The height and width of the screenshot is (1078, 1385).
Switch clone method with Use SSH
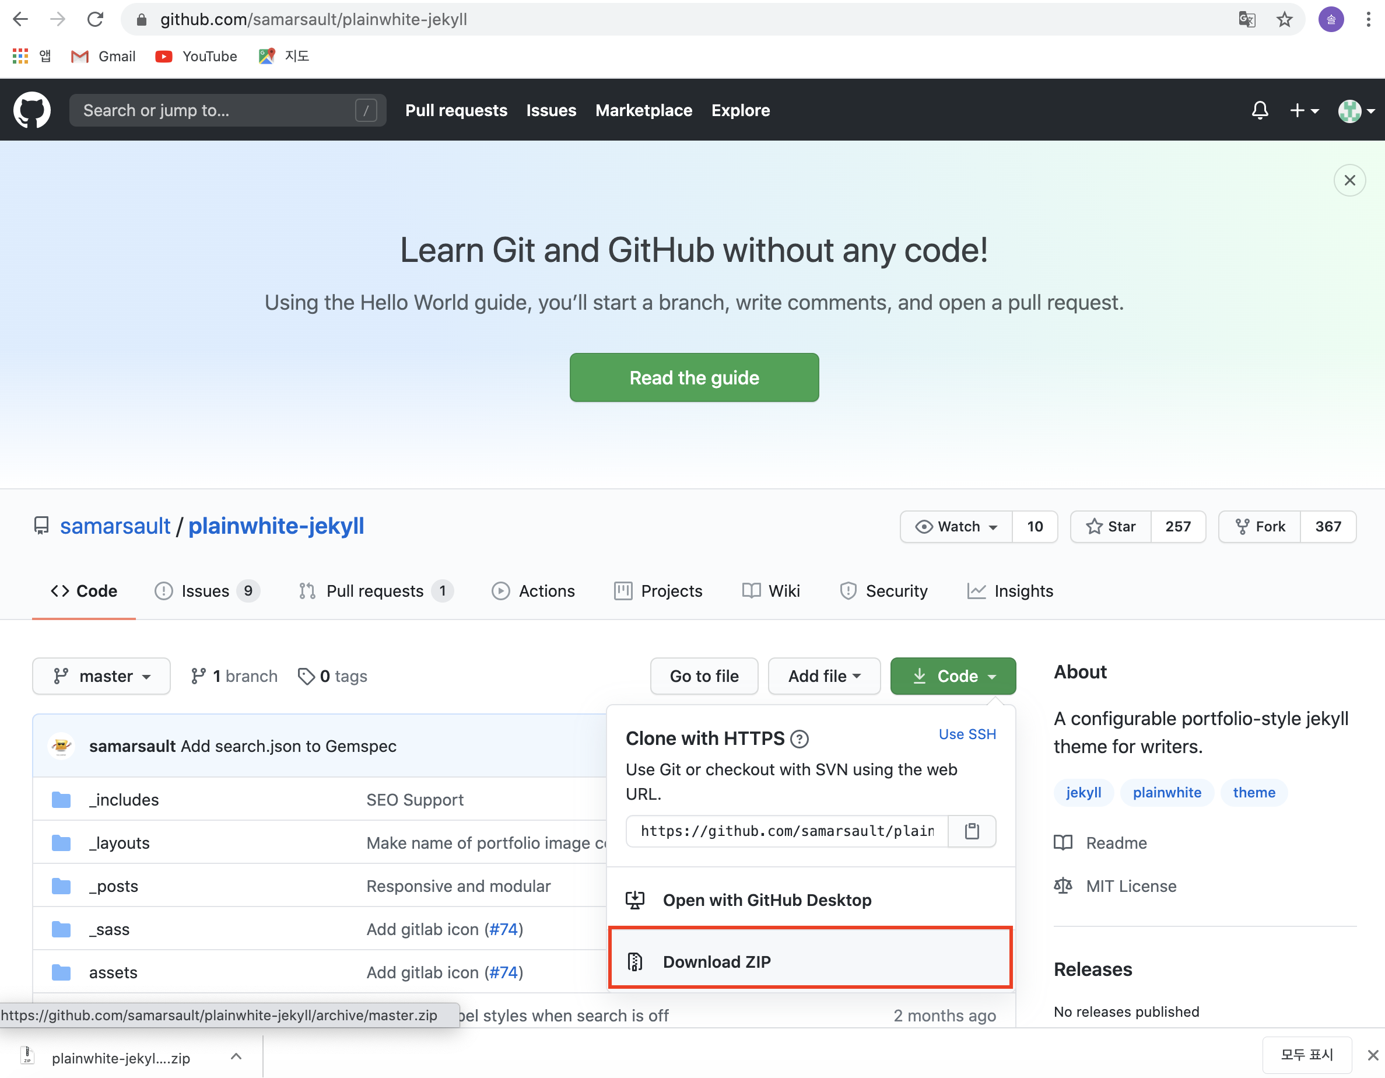point(967,734)
